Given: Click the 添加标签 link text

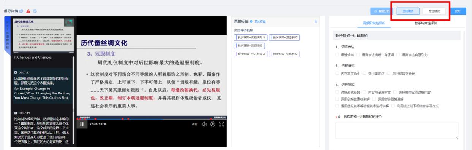Looking at the screenshot, I should (x=260, y=21).
